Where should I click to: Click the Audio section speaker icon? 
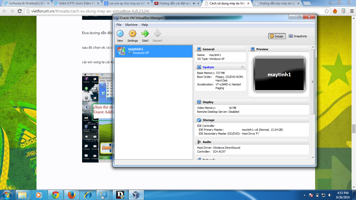(199, 142)
